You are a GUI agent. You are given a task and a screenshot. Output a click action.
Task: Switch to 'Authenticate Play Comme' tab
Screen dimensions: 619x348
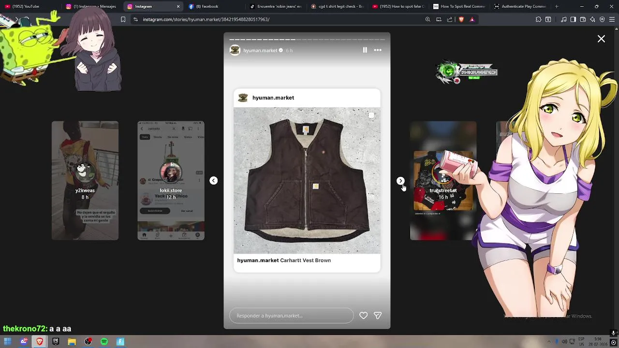(520, 6)
